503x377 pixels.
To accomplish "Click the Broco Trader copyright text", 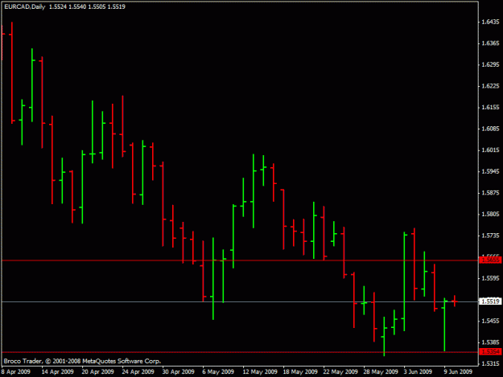I will click(x=82, y=361).
